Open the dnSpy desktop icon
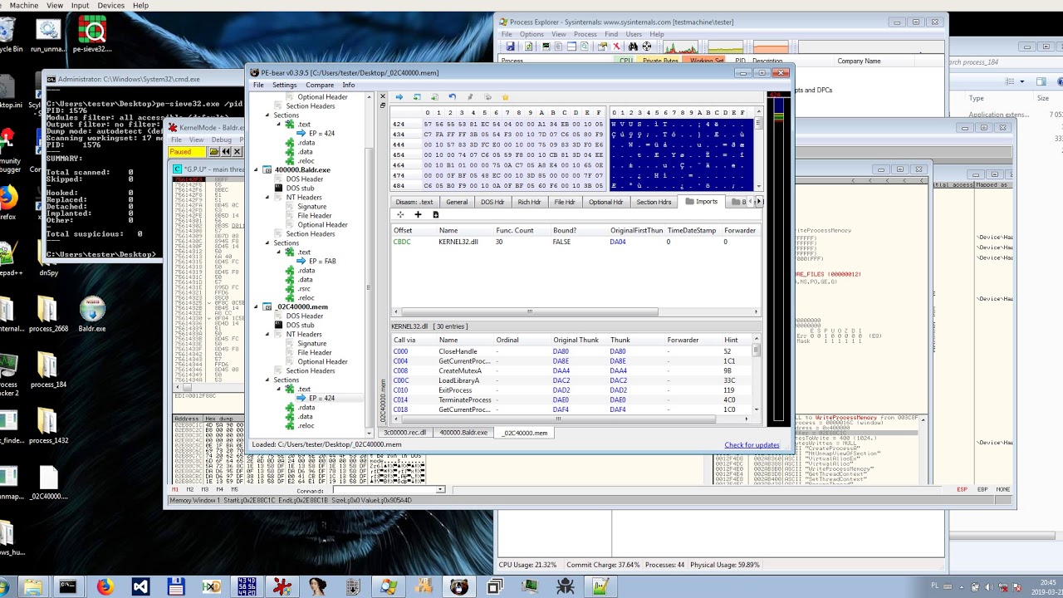Screen dimensions: 1063x598 48,259
